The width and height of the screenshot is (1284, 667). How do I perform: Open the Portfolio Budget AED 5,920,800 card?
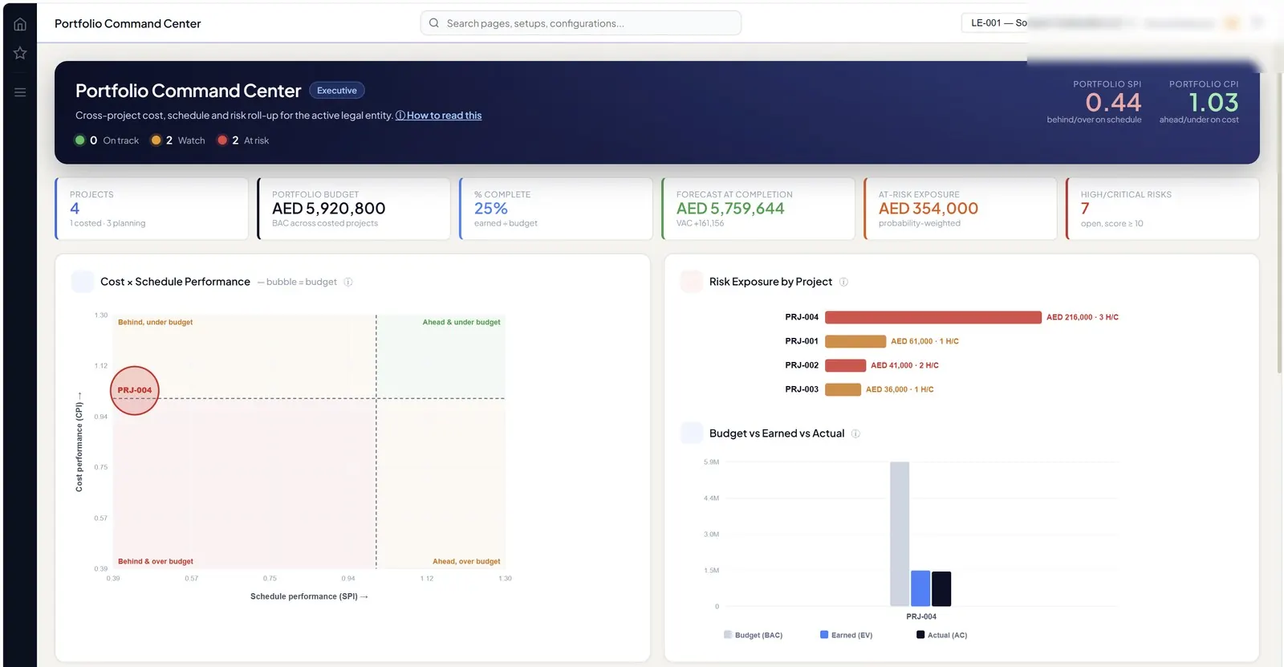[354, 209]
